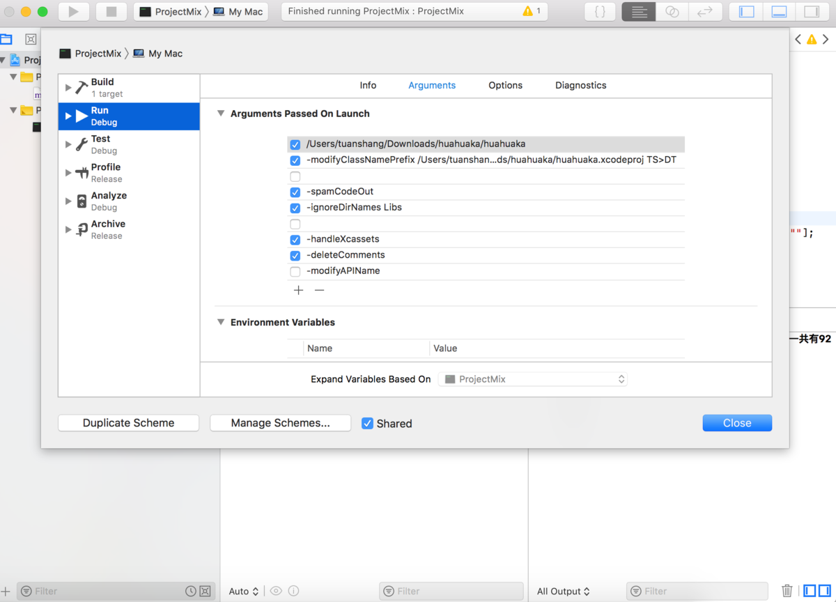Toggle the Debug area panel
The image size is (836, 602).
click(x=779, y=12)
